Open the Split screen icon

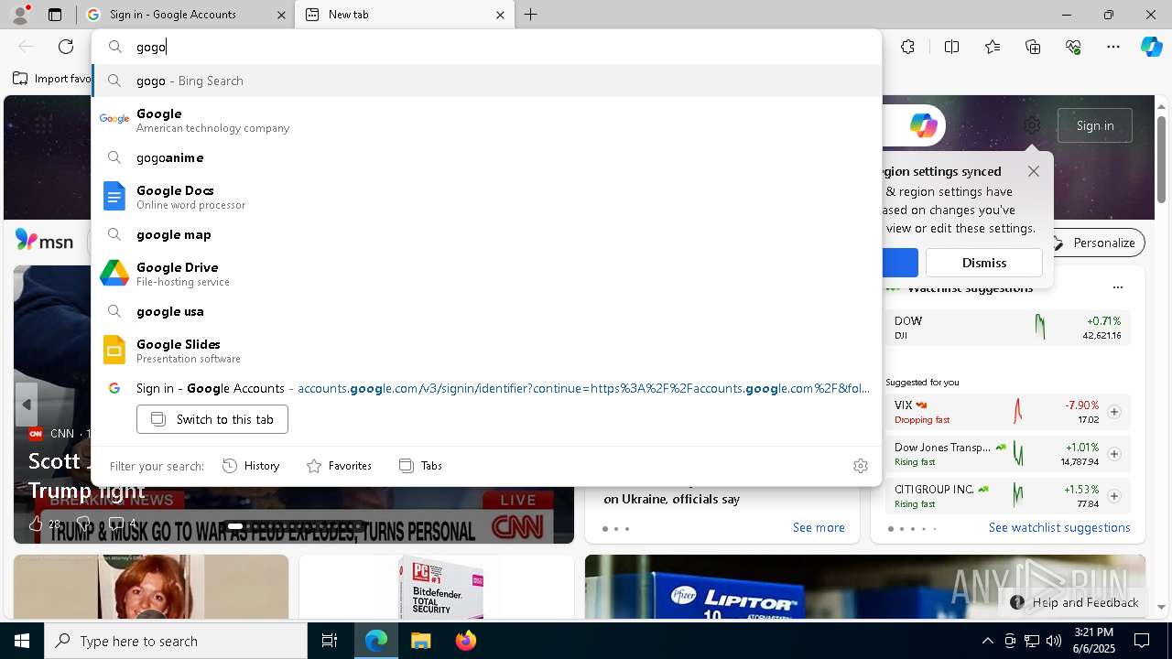[x=951, y=47]
